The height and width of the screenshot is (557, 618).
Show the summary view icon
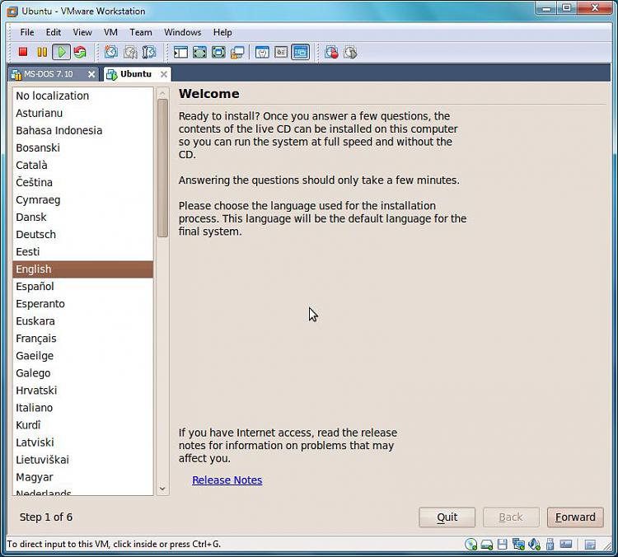click(x=262, y=52)
